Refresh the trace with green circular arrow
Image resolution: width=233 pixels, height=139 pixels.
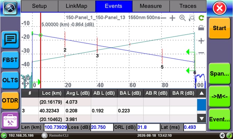[201, 18]
